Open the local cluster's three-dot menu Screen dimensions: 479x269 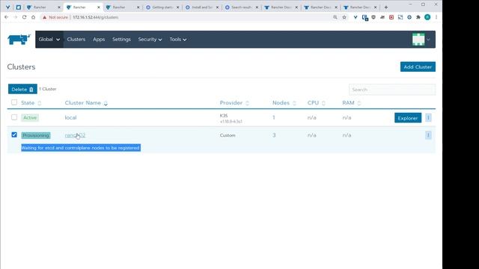[x=428, y=117]
